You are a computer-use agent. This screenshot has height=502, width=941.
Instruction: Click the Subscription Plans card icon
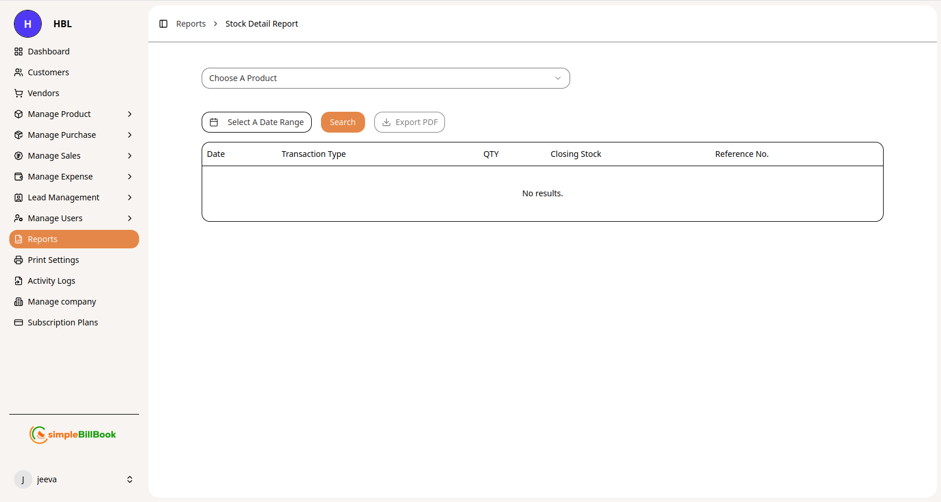19,323
